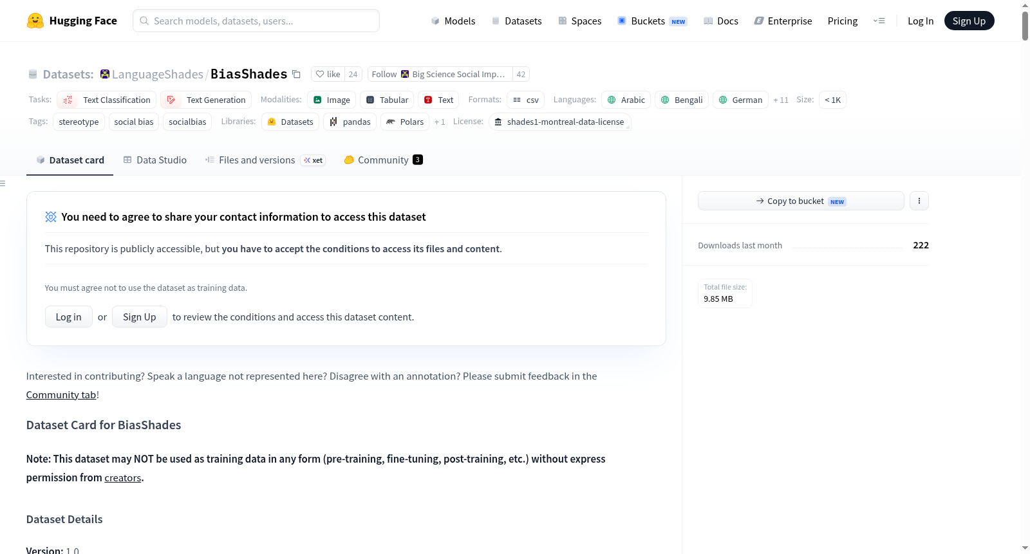Click the Big Science Social Impact avatar
Viewport: 1030px width, 554px height.
pos(405,74)
